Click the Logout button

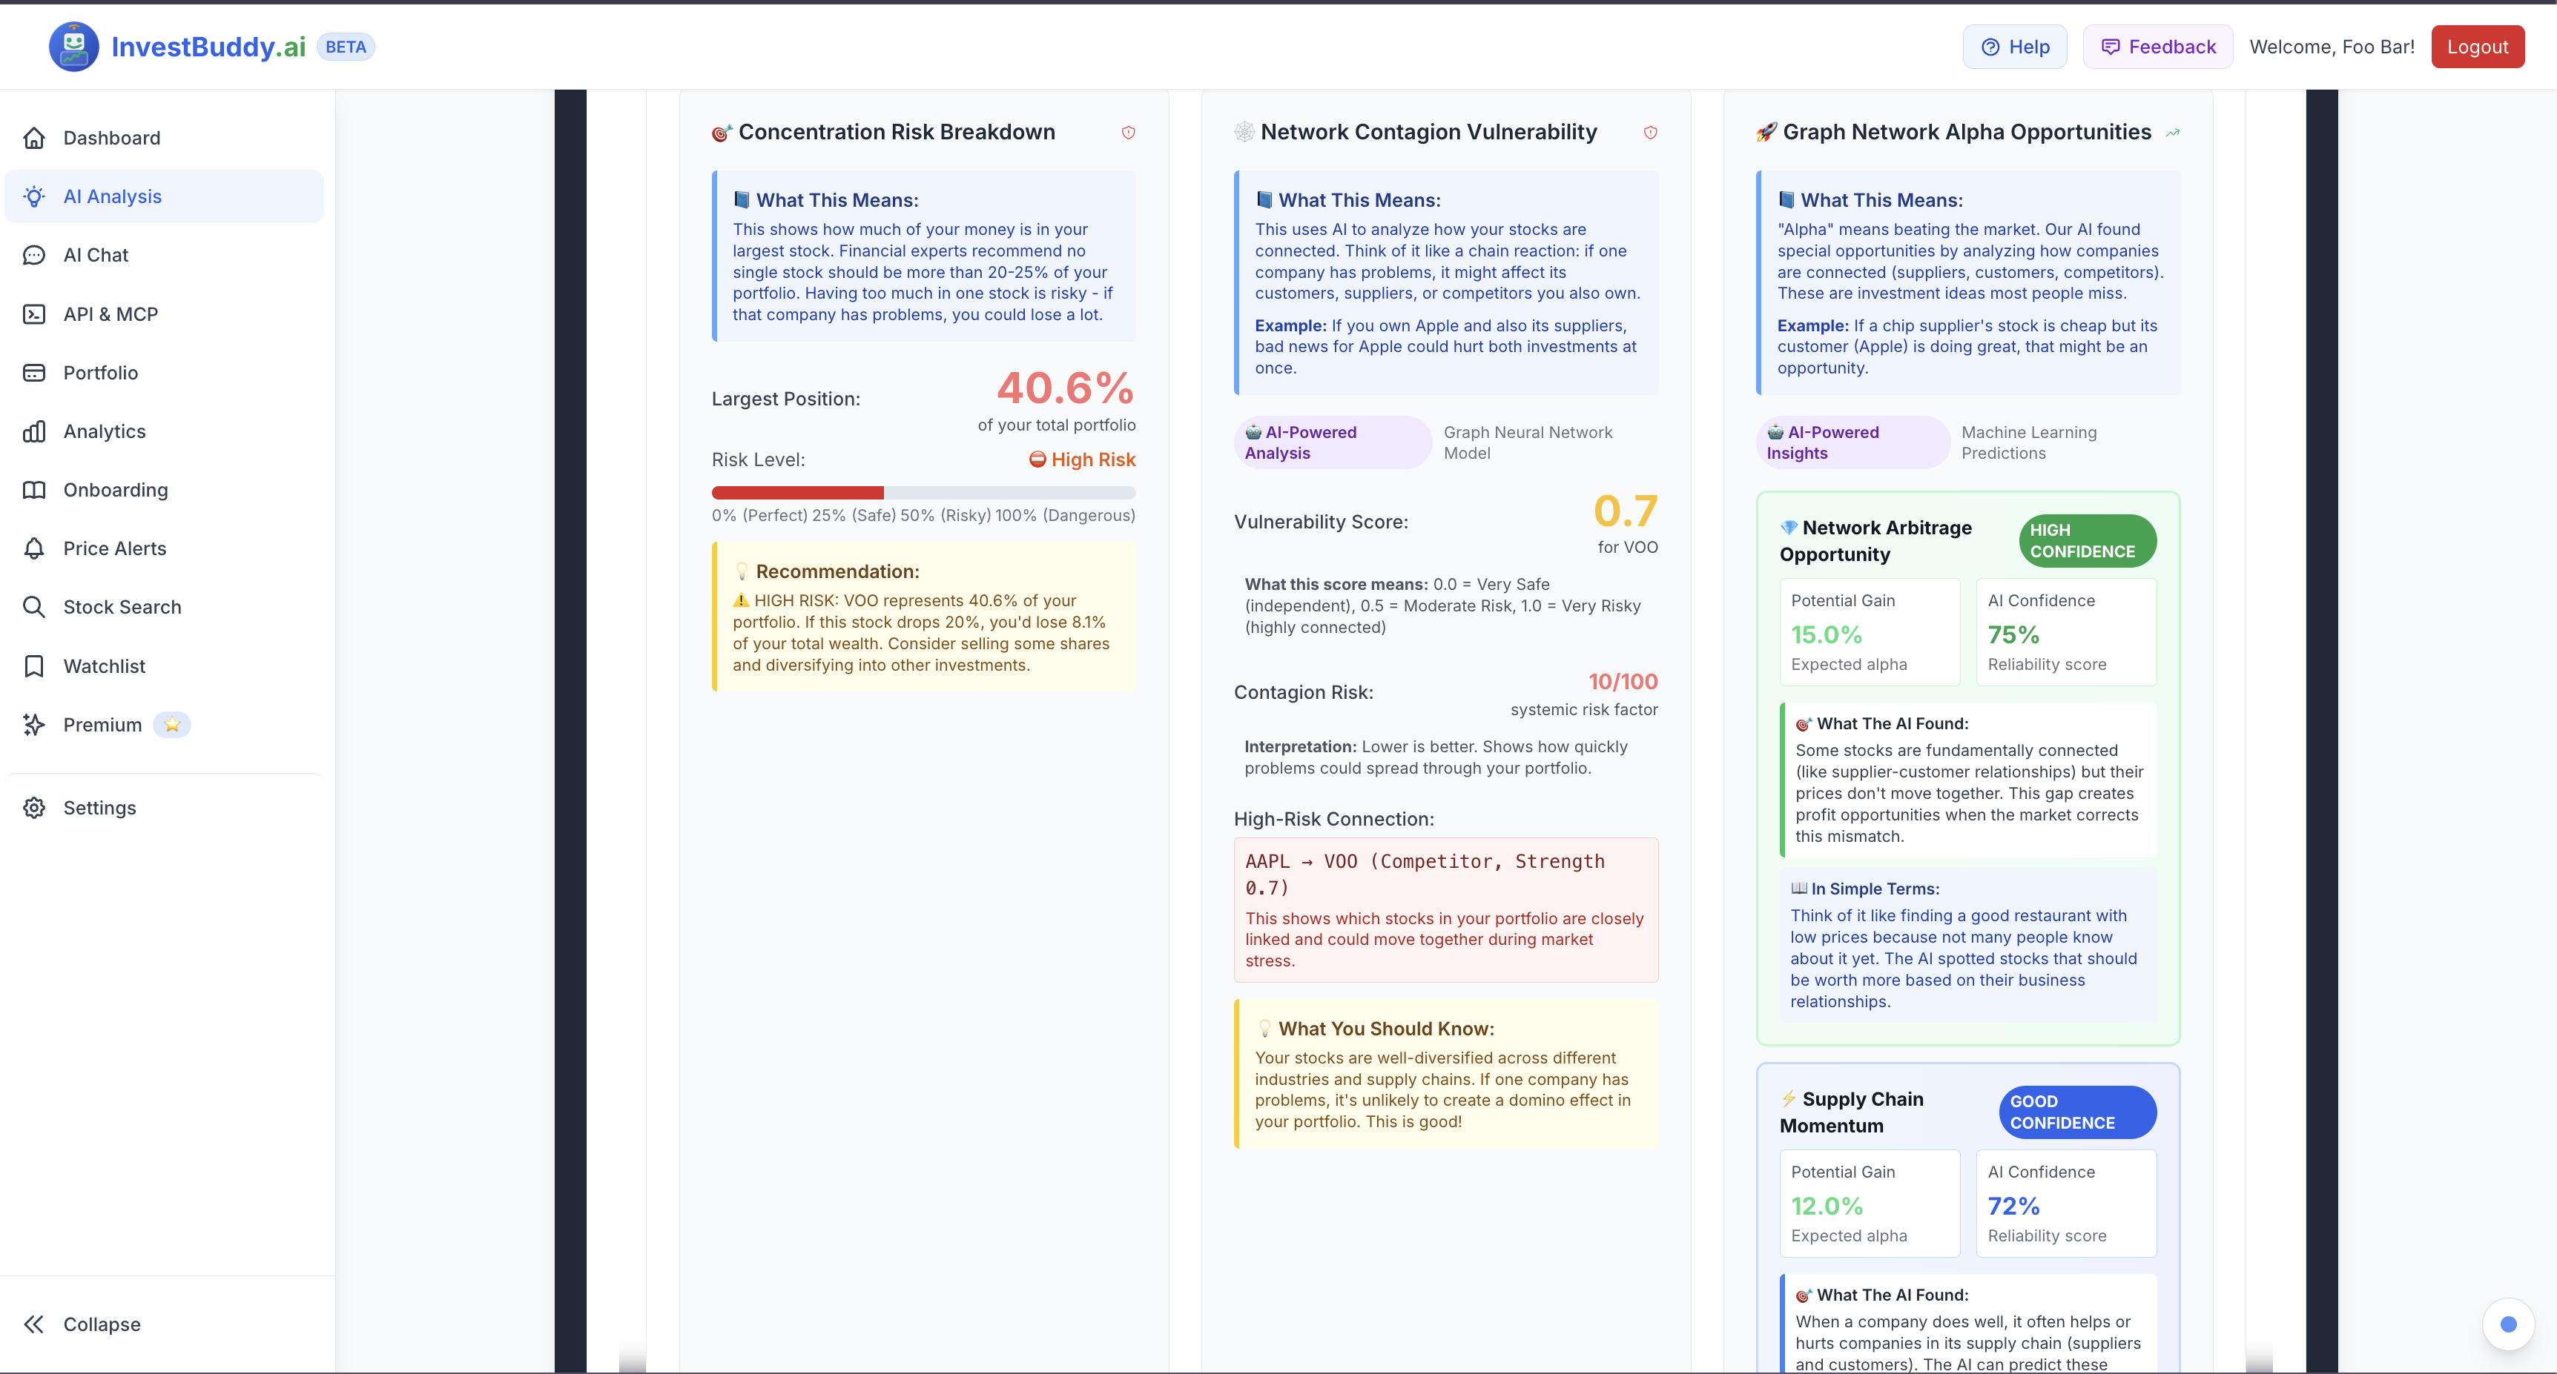pyautogui.click(x=2478, y=46)
